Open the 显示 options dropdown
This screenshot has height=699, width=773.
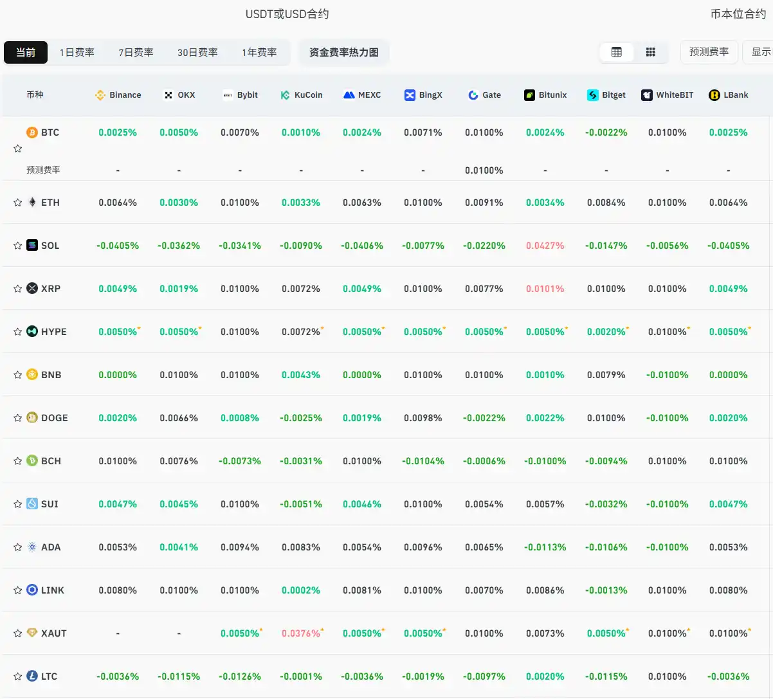tap(760, 52)
